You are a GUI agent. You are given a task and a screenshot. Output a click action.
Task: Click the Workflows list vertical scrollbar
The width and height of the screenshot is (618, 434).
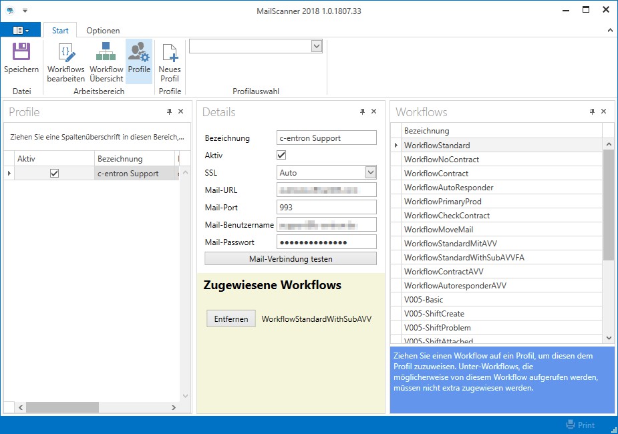click(x=608, y=204)
